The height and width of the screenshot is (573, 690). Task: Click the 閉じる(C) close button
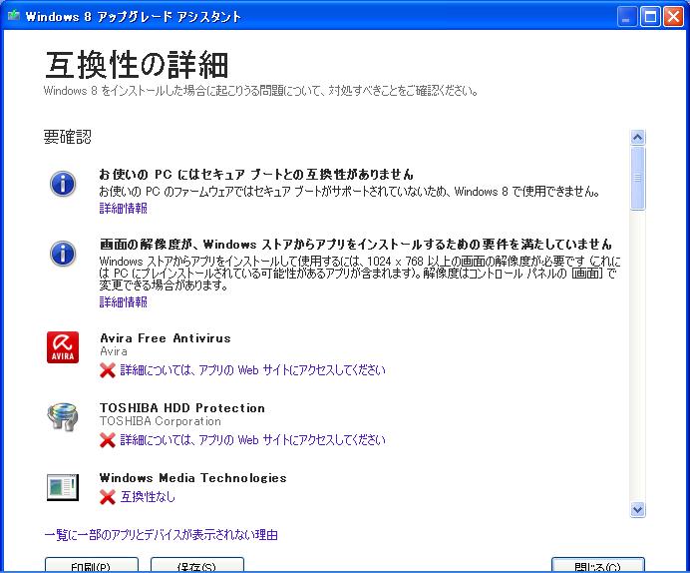click(598, 565)
